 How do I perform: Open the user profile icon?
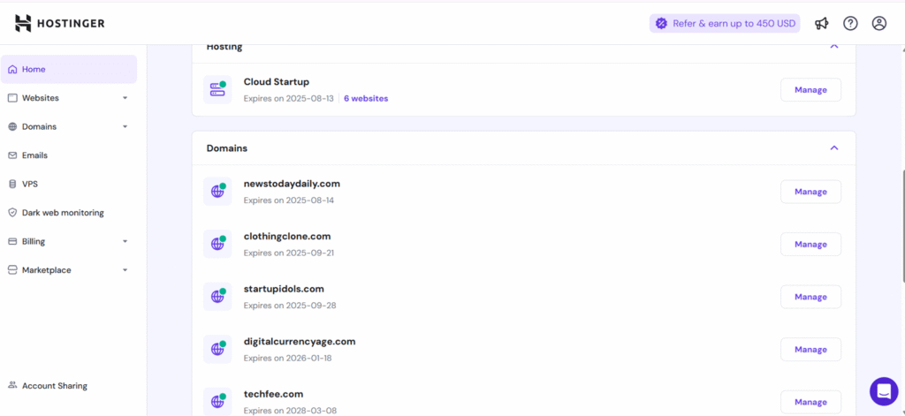pos(879,23)
